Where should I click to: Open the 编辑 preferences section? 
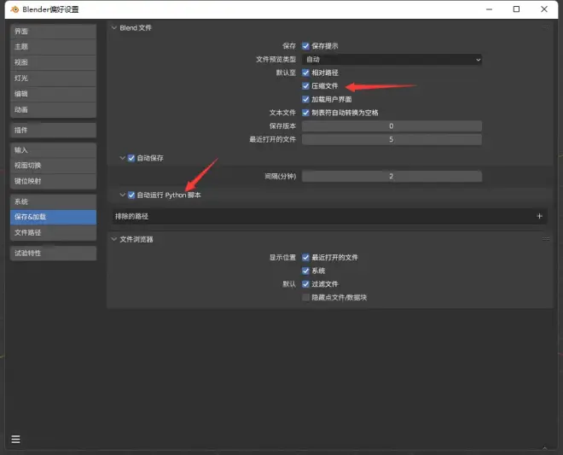point(53,94)
